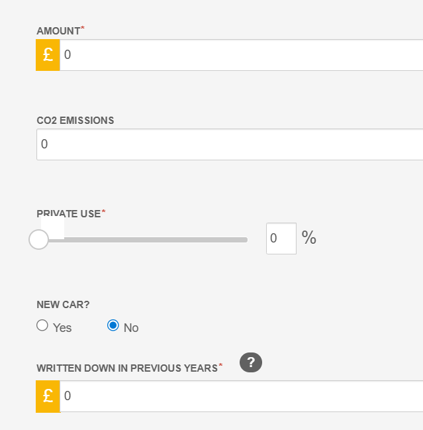Click the percent symbol next to Private Use
The height and width of the screenshot is (430, 423).
pos(308,237)
